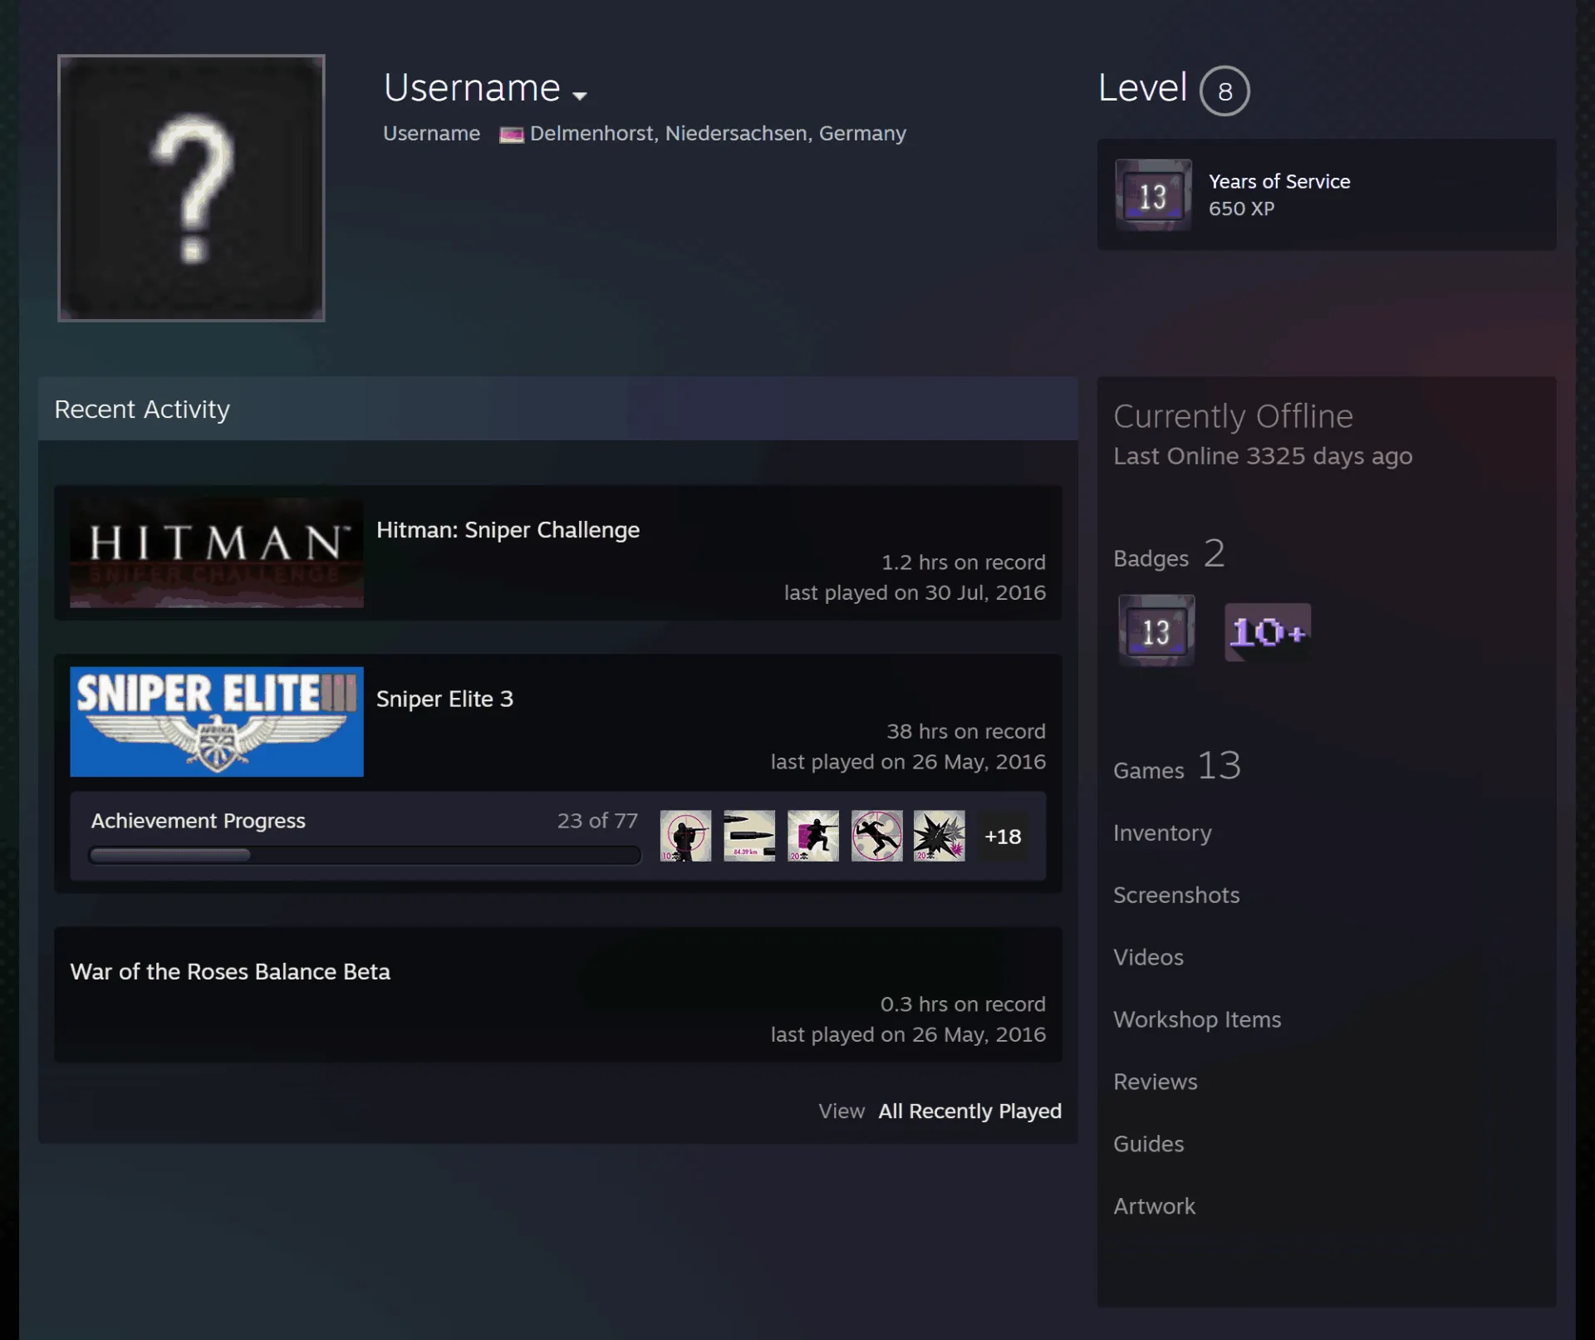The image size is (1595, 1340).
Task: Open the first sniper crosshair achievement icon
Action: point(685,836)
